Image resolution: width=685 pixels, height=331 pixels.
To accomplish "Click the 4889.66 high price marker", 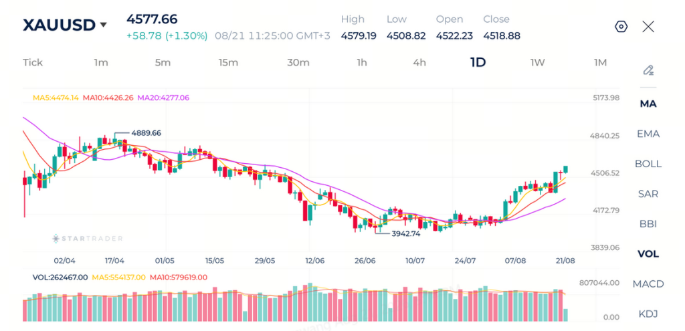I will [x=146, y=133].
